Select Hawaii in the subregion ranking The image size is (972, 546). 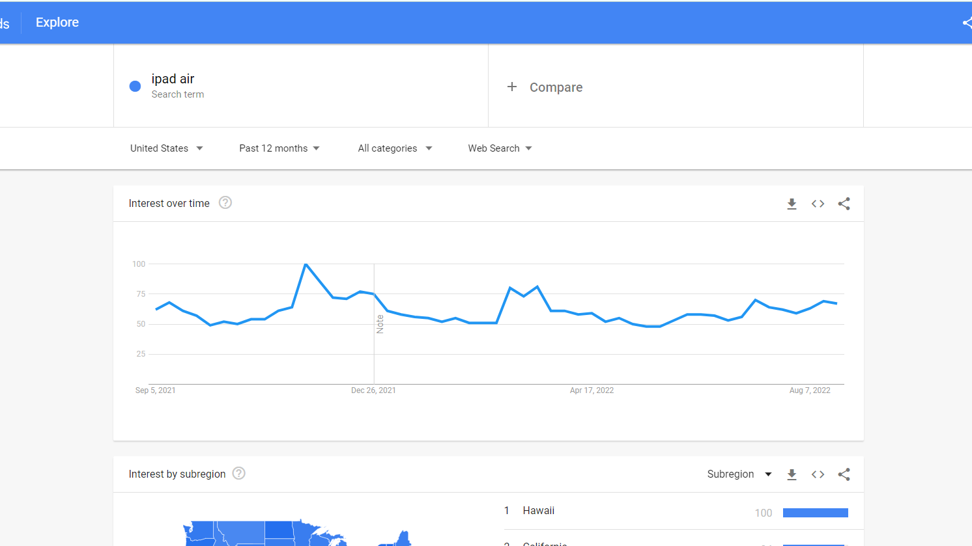pos(539,511)
